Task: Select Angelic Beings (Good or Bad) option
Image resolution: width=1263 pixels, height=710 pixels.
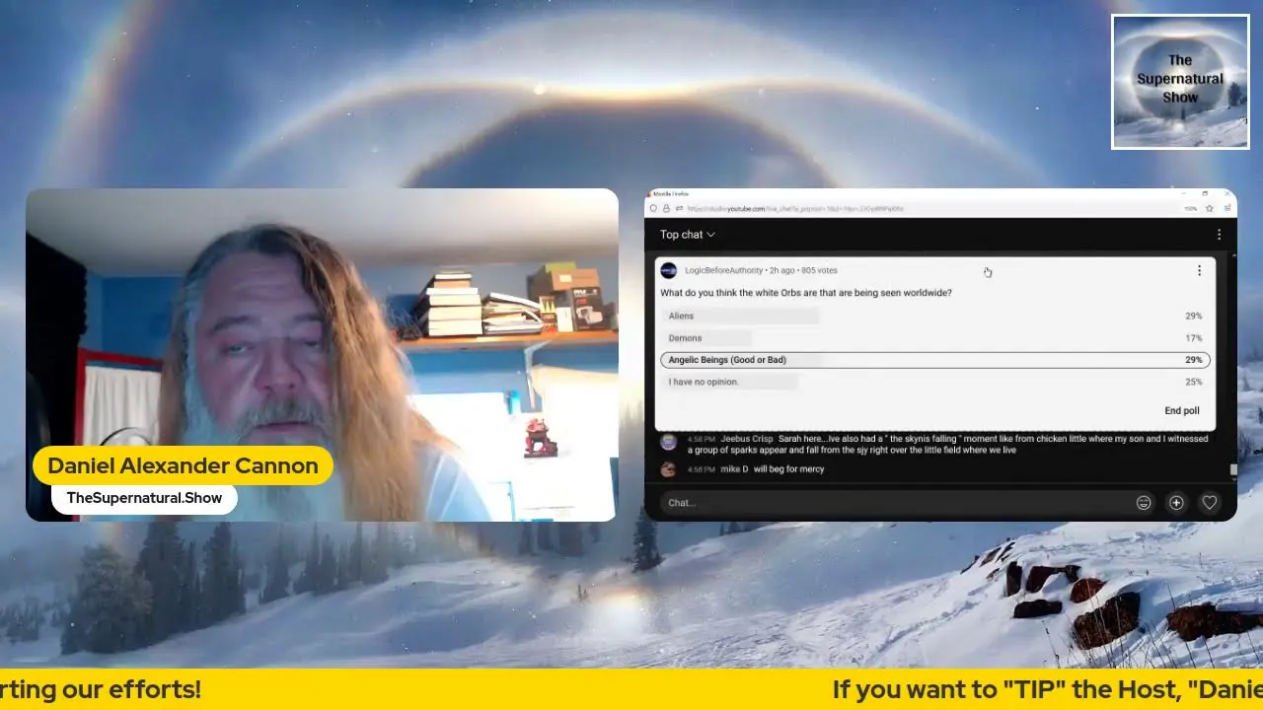Action: [x=935, y=360]
